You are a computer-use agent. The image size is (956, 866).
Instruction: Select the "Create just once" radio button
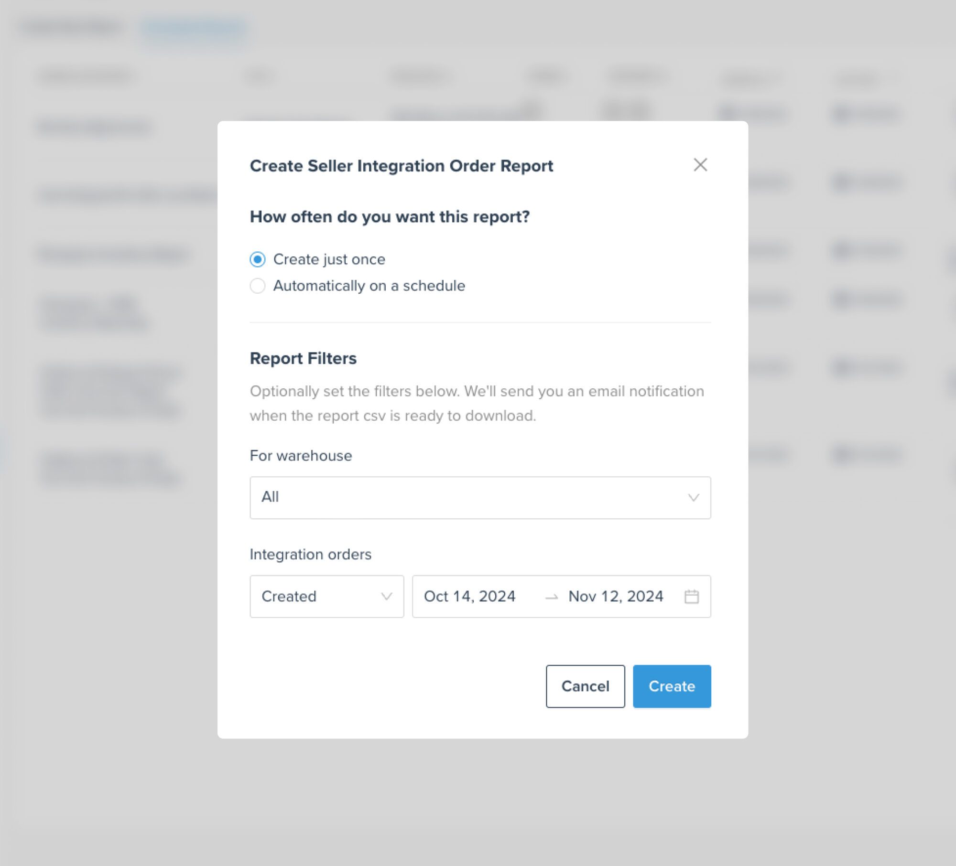pyautogui.click(x=258, y=259)
